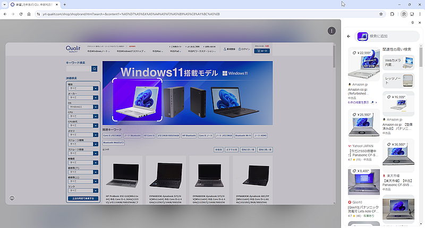Open the OS dropdown showing Windows11
This screenshot has width=425, height=228.
(83, 107)
